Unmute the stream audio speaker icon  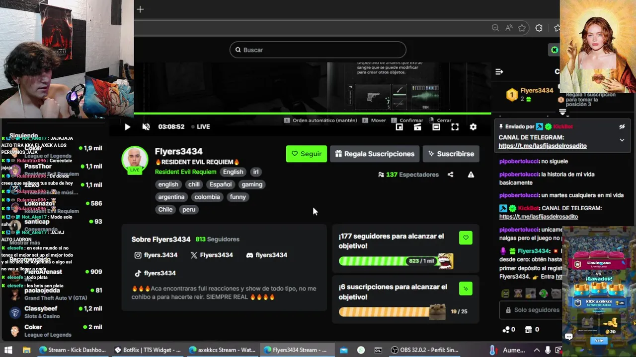click(x=146, y=127)
